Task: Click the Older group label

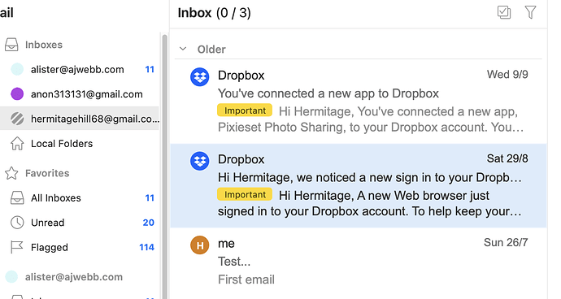Action: pyautogui.click(x=211, y=50)
